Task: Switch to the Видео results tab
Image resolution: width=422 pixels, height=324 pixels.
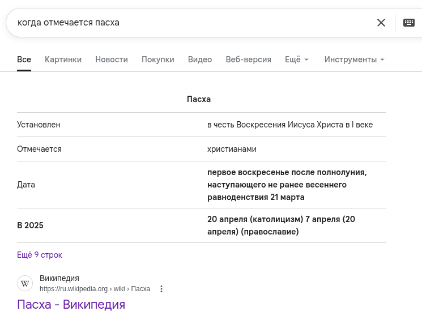Action: 200,59
